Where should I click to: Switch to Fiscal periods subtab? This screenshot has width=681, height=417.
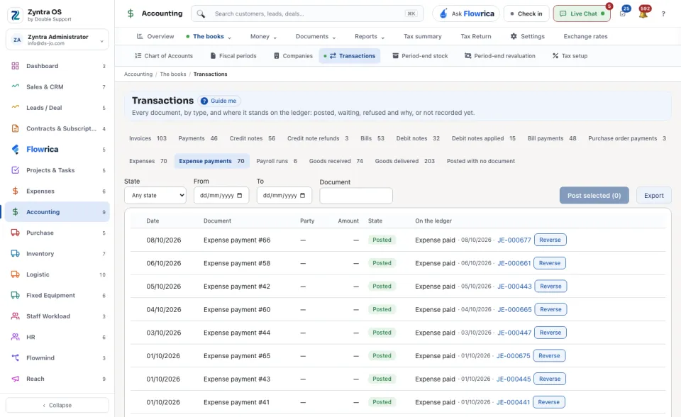pos(233,56)
